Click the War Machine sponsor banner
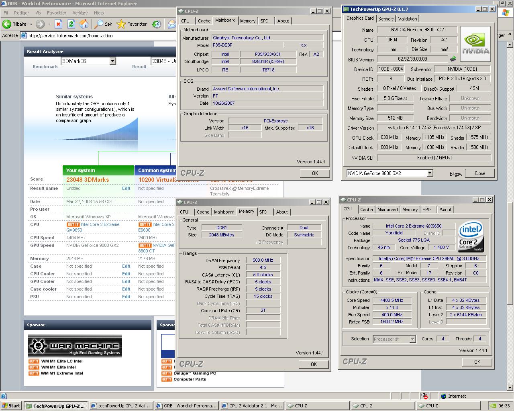 pyautogui.click(x=75, y=346)
